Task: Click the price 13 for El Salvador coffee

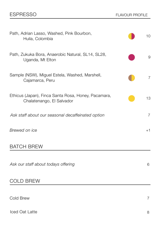Action: [148, 98]
